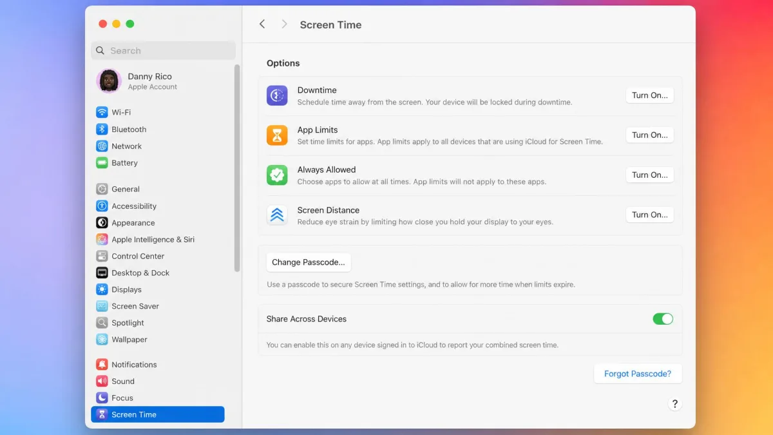
Task: Disable the Share Across Devices switch
Action: 663,319
